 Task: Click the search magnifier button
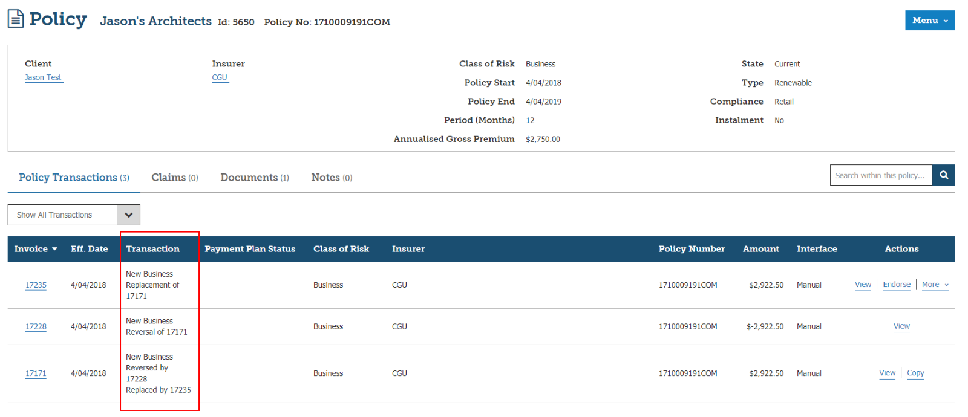point(943,175)
